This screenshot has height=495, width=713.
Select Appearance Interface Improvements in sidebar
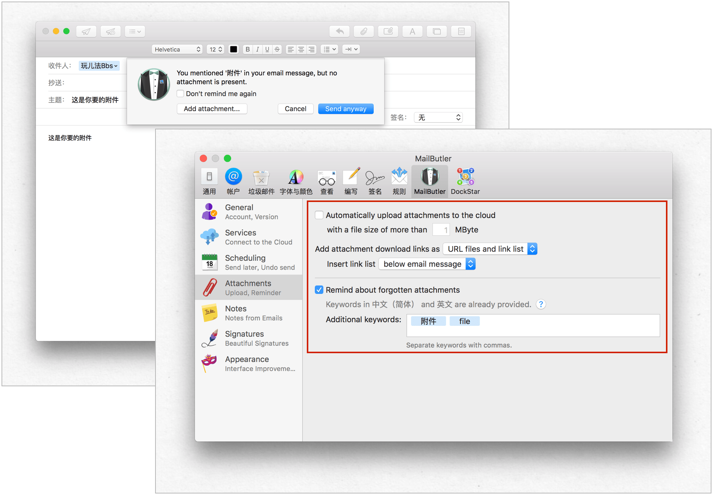coord(248,363)
